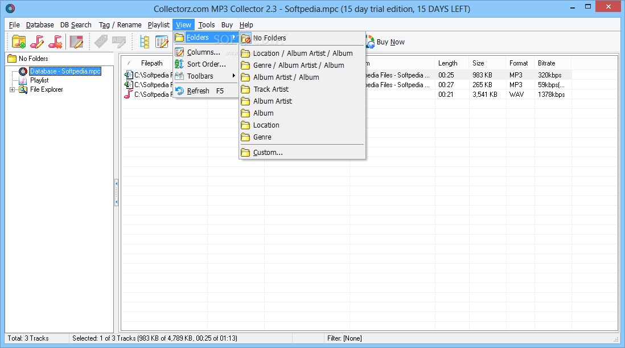Open the Tools menu
This screenshot has width=625, height=348.
pyautogui.click(x=207, y=24)
